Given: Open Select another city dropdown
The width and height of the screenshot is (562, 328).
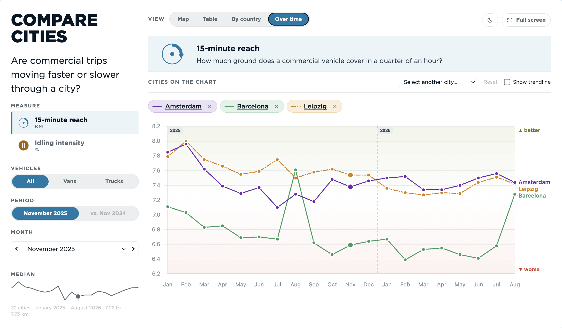Looking at the screenshot, I should point(438,82).
